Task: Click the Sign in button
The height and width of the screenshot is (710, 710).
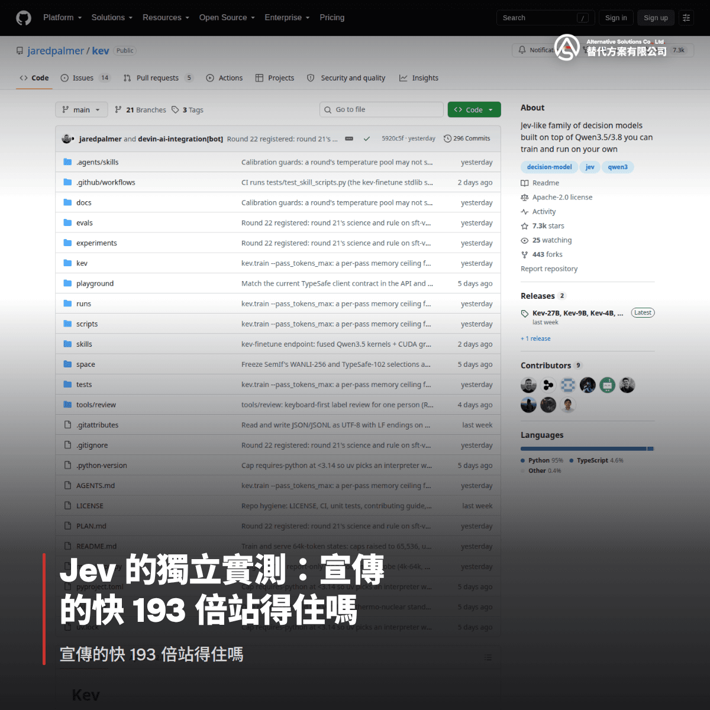Action: click(x=616, y=18)
